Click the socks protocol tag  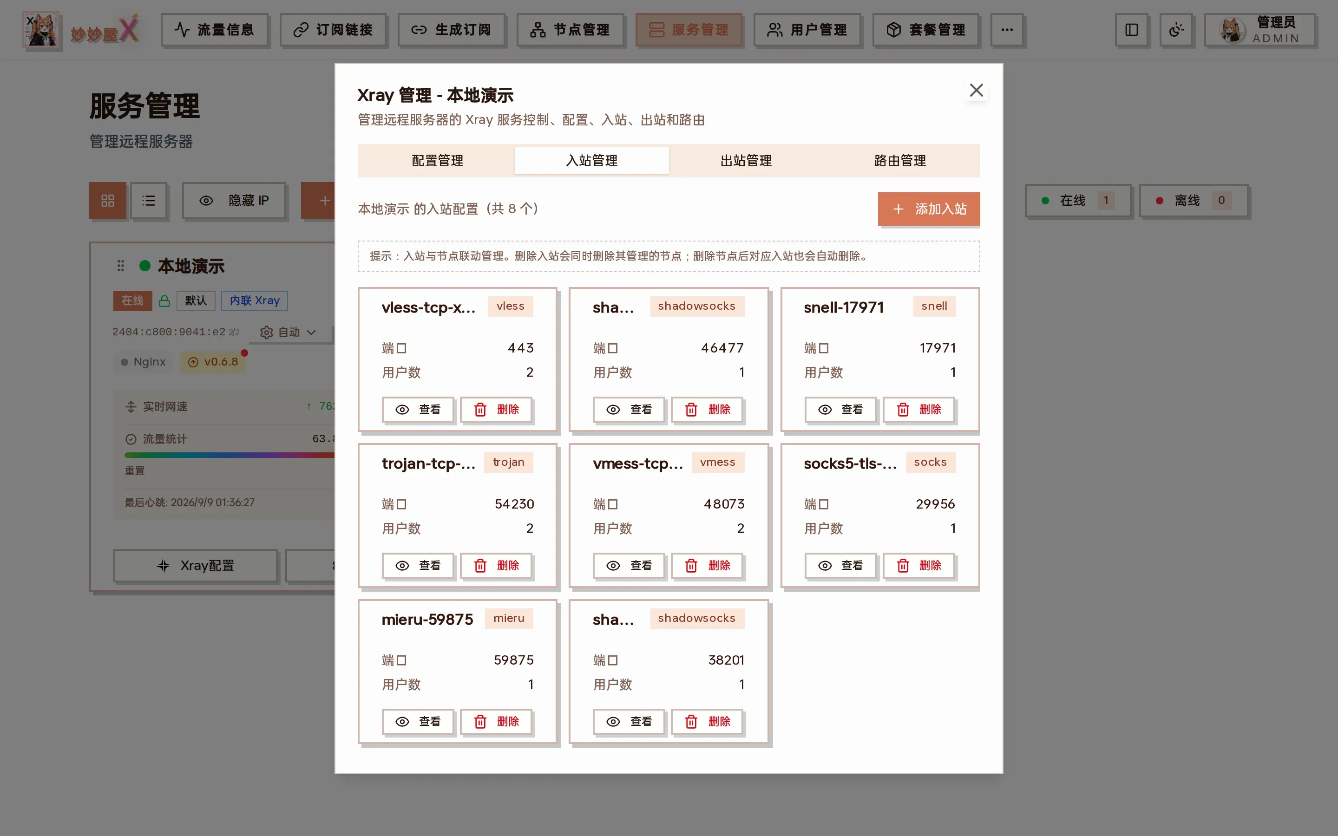930,462
